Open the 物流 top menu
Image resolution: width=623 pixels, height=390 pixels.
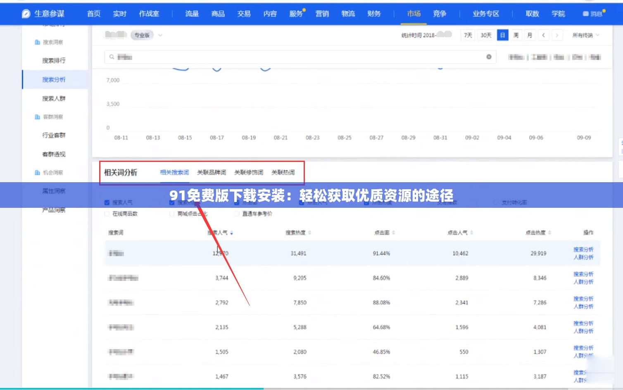point(348,14)
